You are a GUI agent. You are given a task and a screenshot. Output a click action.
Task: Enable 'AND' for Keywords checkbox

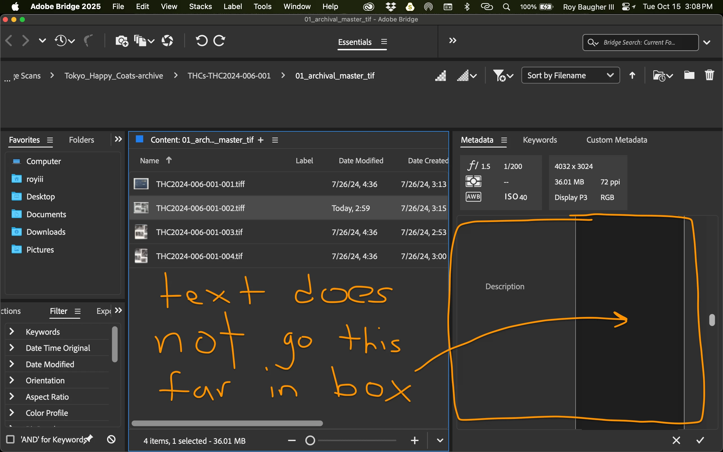(10, 439)
